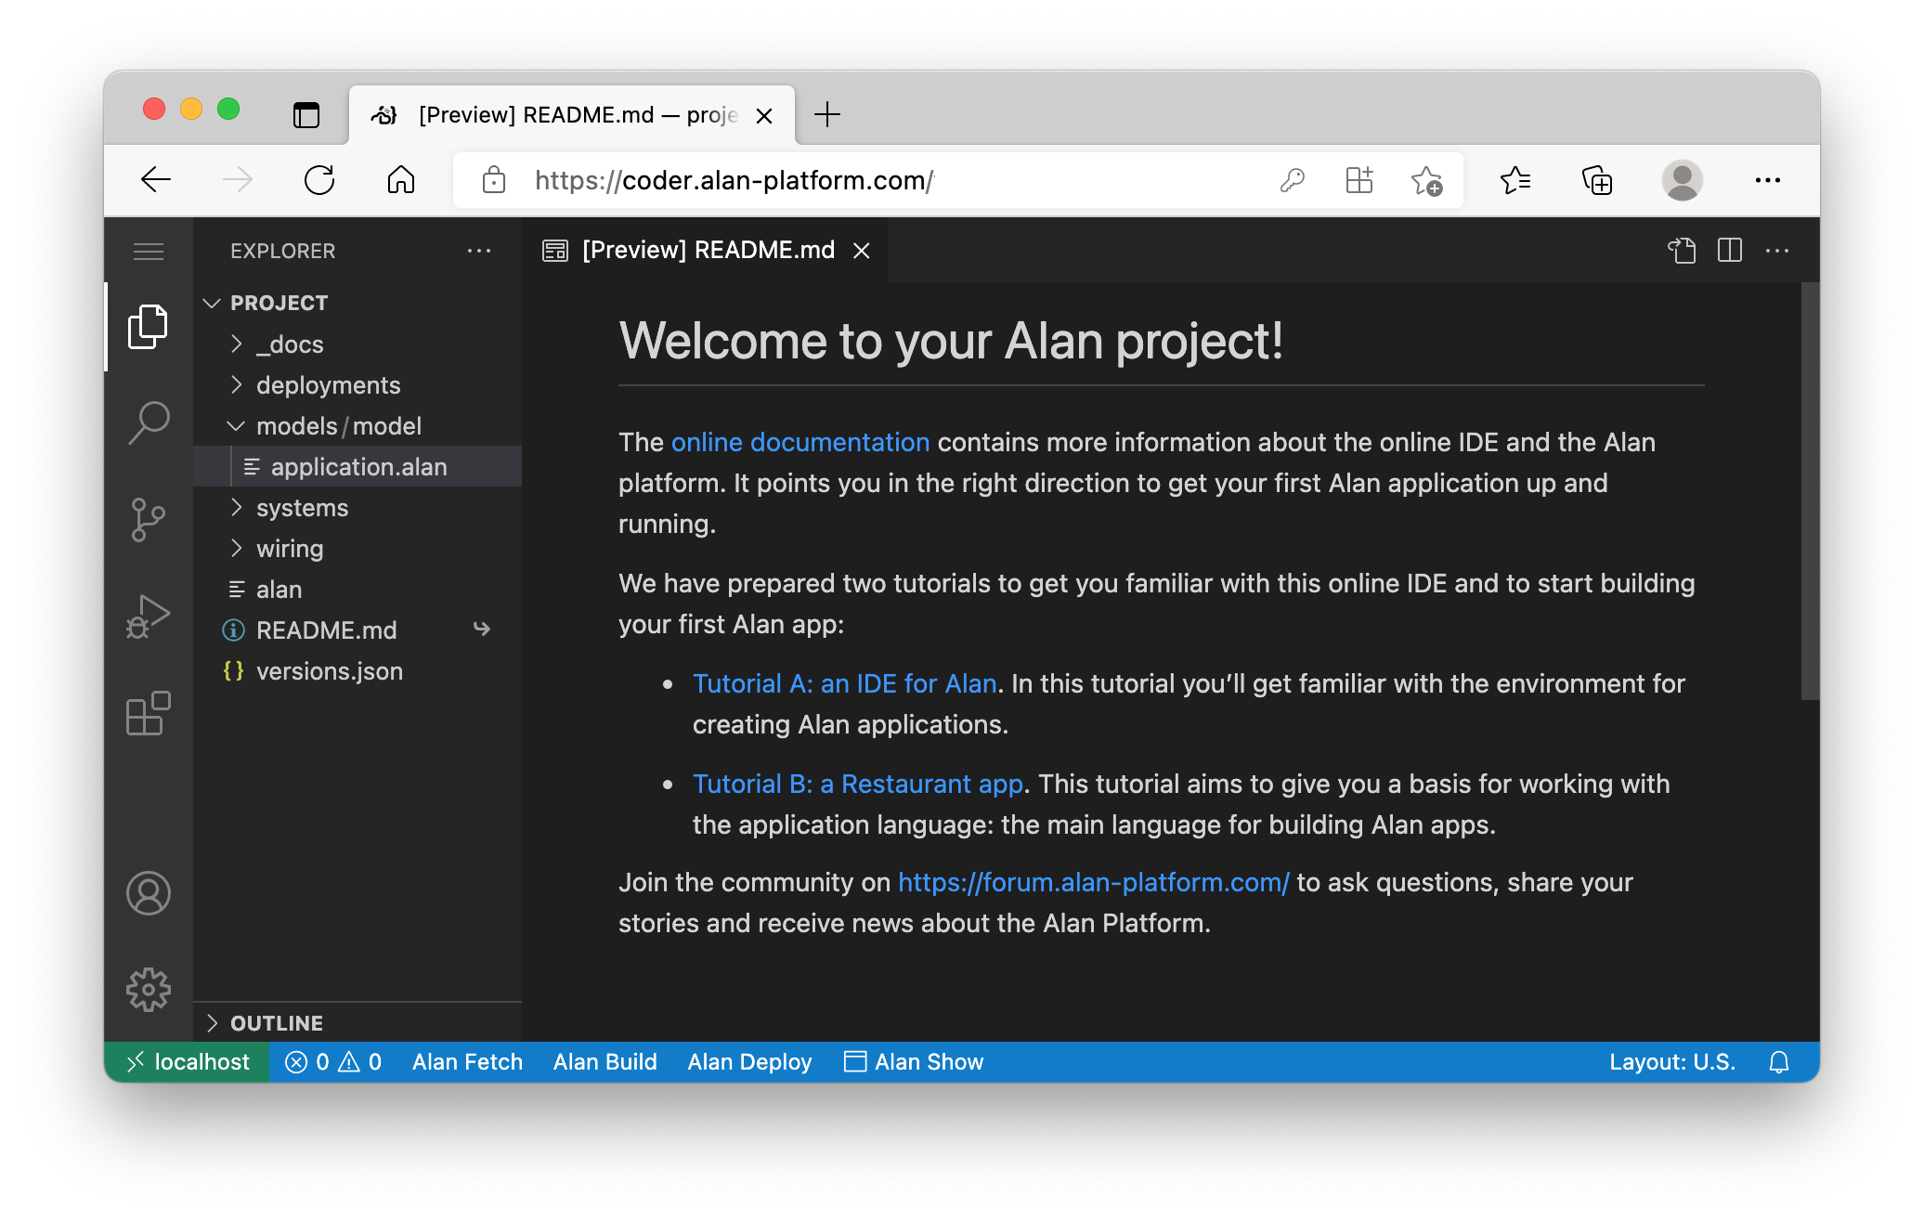Run Alan Fetch from status bar

pyautogui.click(x=467, y=1062)
